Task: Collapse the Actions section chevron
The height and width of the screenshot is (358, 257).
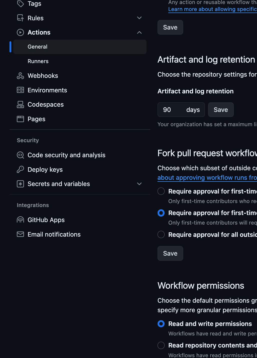Action: (140, 33)
